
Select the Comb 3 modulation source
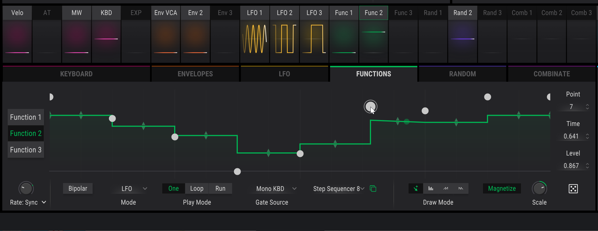pyautogui.click(x=581, y=34)
